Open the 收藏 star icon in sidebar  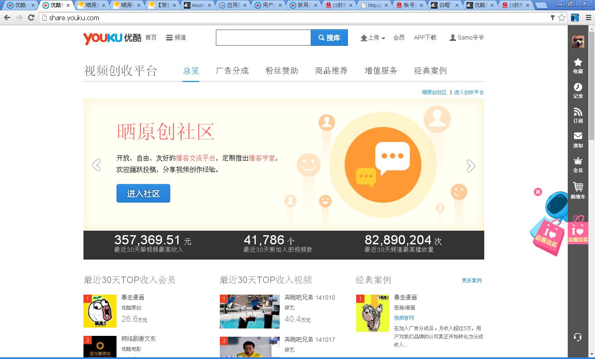pyautogui.click(x=578, y=66)
